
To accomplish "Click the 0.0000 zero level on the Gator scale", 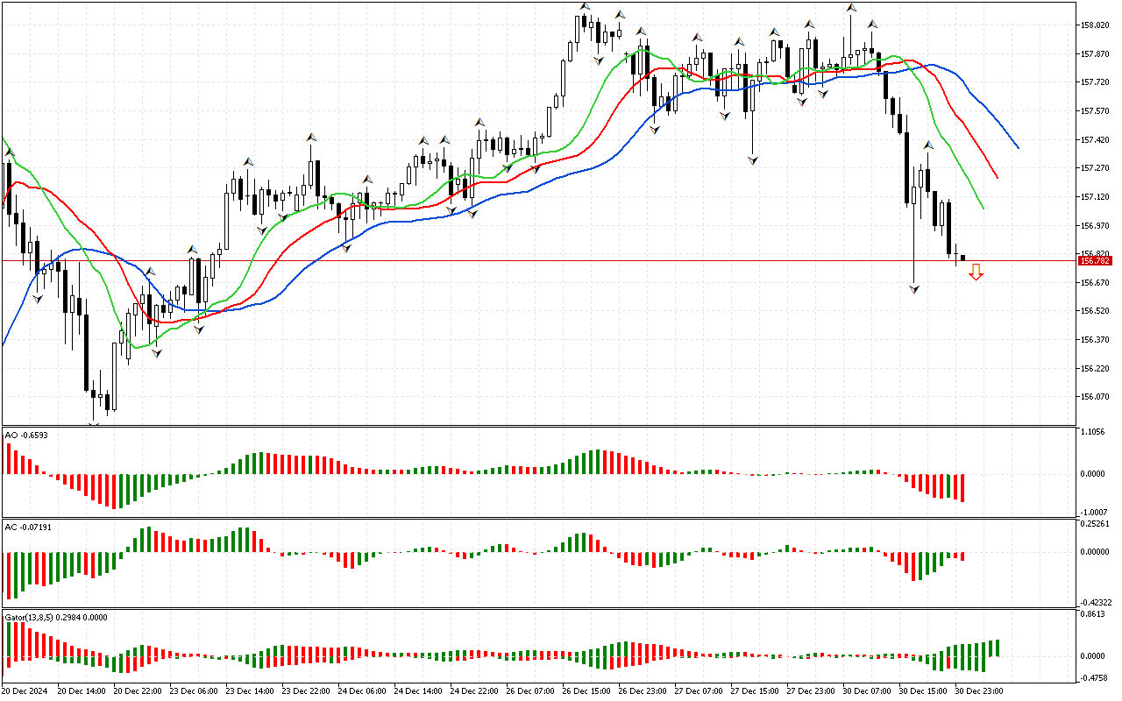I will 1094,656.
